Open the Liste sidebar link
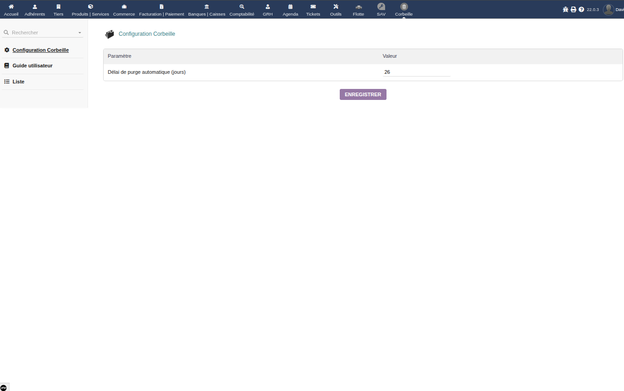 18,82
